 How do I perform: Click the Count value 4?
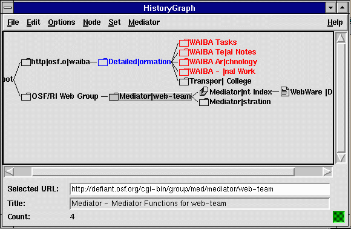[72, 217]
